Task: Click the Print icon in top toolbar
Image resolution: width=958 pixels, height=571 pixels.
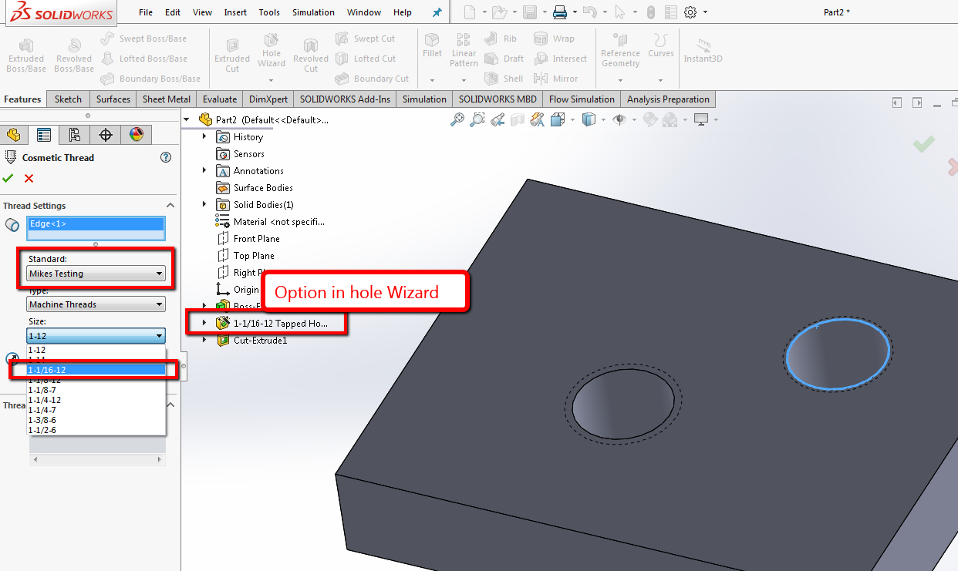Action: [560, 12]
